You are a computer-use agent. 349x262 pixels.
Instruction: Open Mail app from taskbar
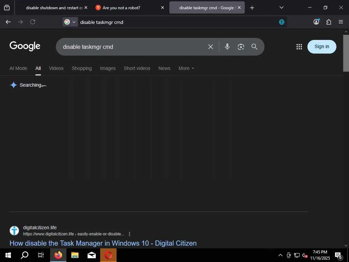[91, 255]
